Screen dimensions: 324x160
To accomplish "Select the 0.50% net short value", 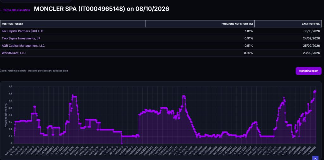I will pyautogui.click(x=249, y=53).
